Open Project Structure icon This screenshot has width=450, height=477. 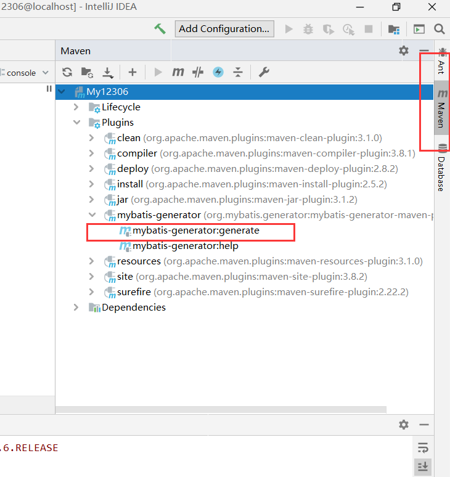click(x=394, y=30)
